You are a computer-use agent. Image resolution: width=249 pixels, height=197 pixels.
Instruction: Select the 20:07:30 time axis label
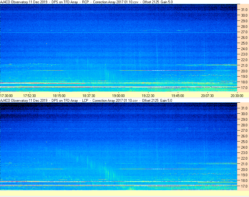tap(207, 96)
